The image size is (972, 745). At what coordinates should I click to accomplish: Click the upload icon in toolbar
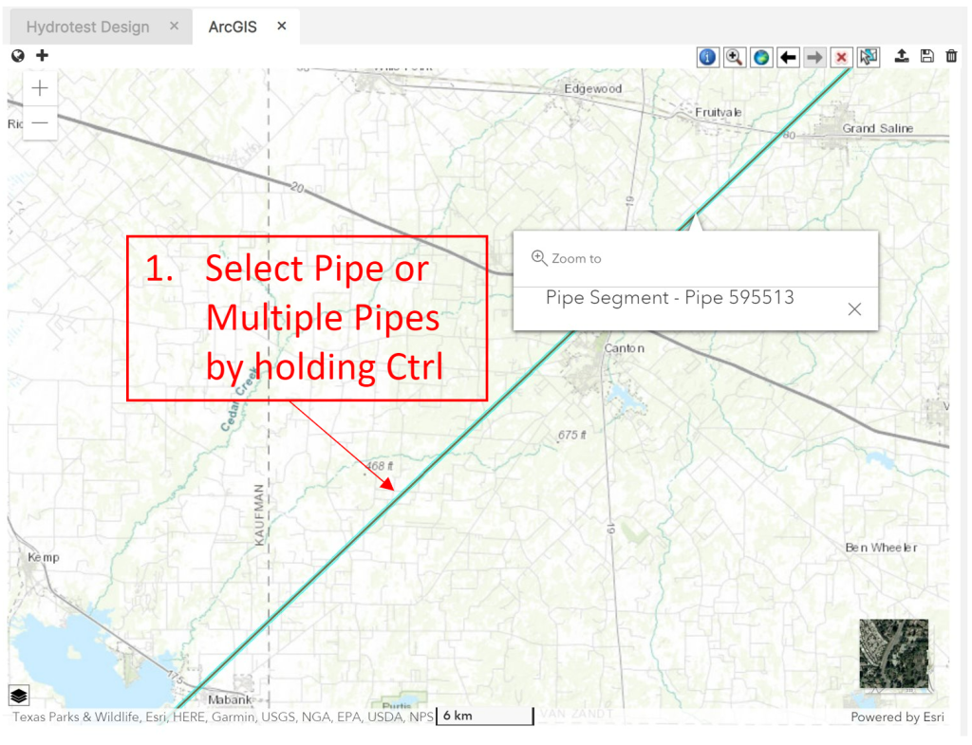pos(902,56)
